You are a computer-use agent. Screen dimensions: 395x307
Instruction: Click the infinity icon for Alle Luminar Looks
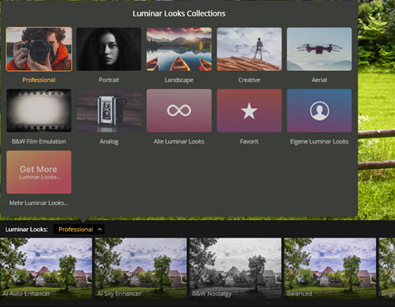coord(179,110)
